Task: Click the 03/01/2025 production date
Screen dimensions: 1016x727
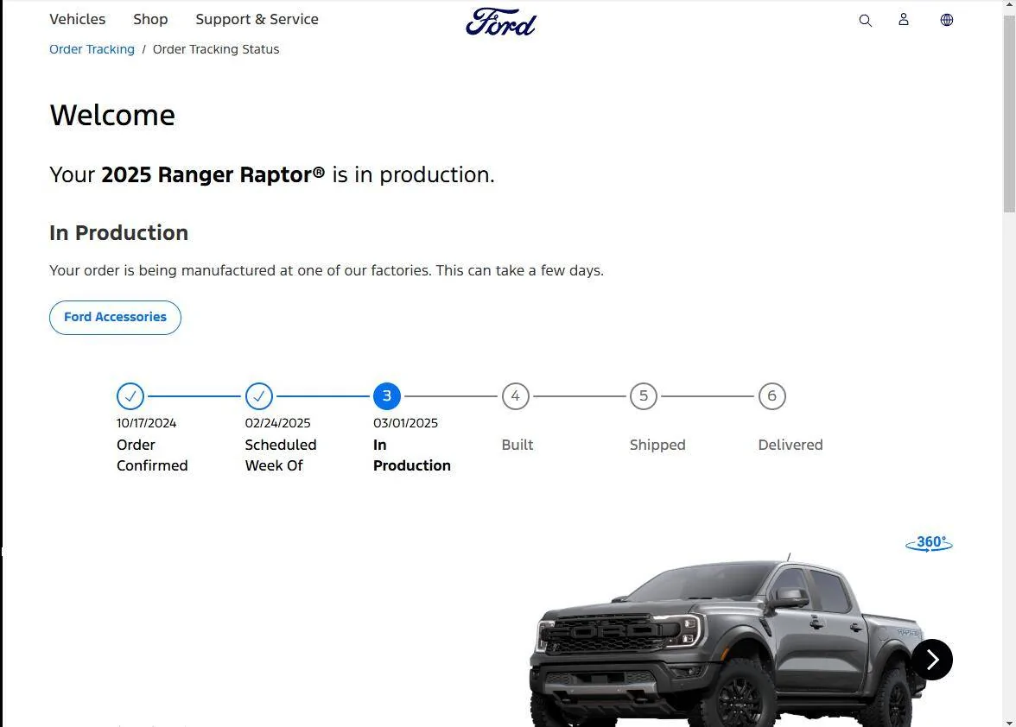Action: [x=406, y=423]
